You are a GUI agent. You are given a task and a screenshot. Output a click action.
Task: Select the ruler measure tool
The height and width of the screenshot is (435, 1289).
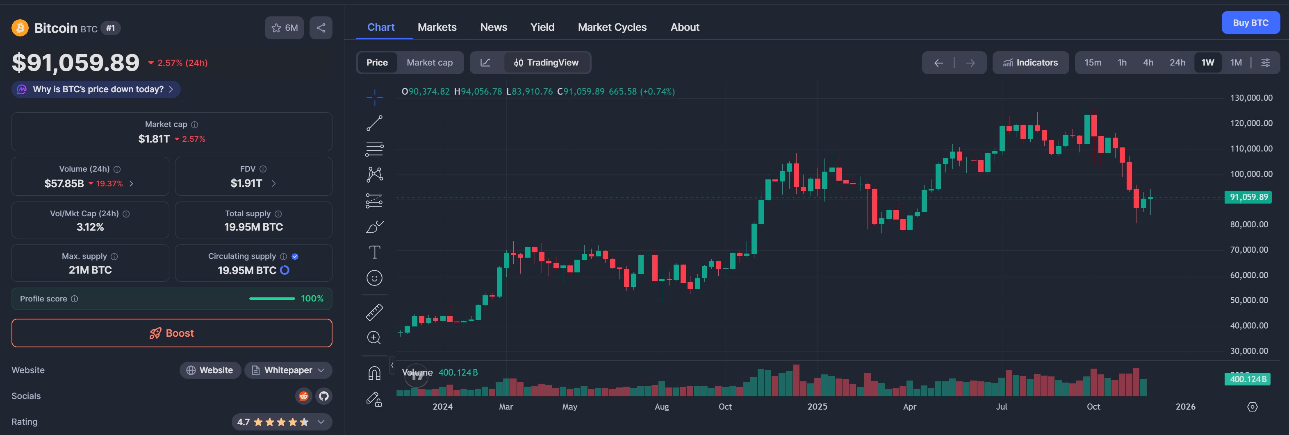tap(374, 312)
